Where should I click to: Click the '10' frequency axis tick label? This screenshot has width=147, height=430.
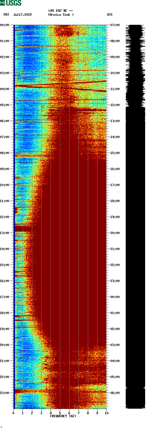pos(107,413)
